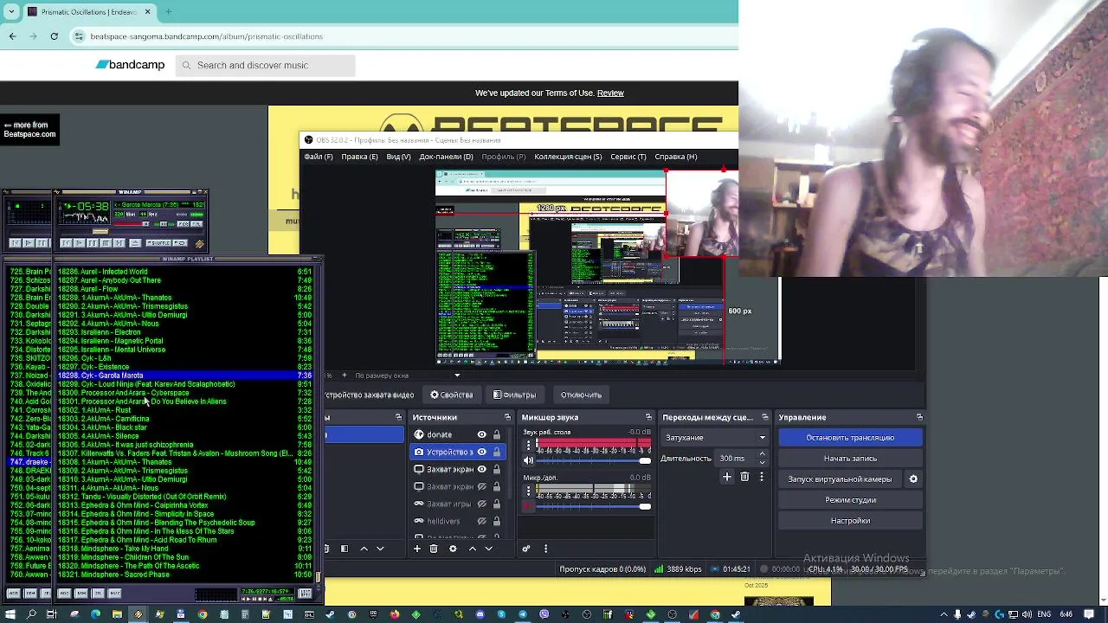1108x623 pixels.
Task: Open OBS Вид menu
Action: (x=398, y=157)
